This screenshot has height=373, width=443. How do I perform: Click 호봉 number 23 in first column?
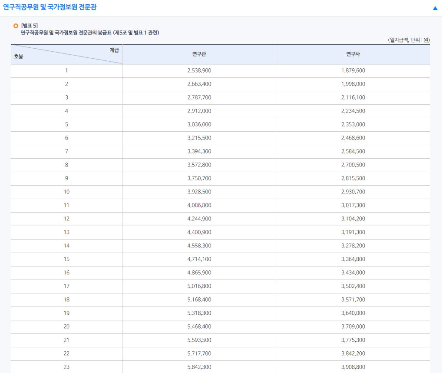click(x=67, y=367)
